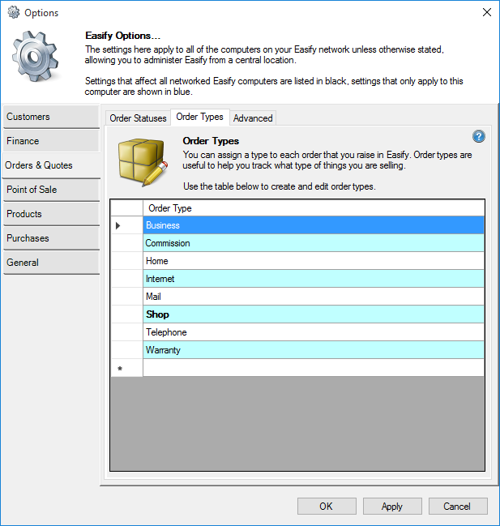Open the Finance settings section
The width and height of the screenshot is (500, 526).
50,141
